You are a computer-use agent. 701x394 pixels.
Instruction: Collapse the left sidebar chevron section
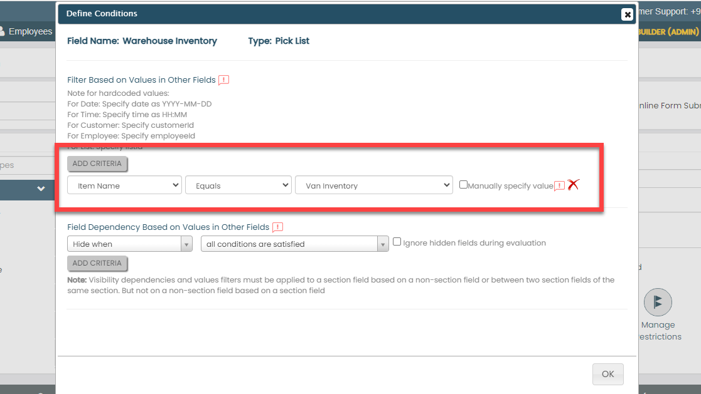point(41,189)
